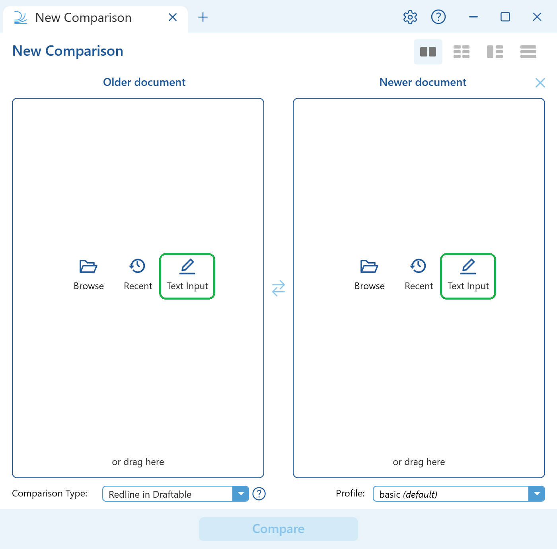
Task: Remove the Newer document panel
Action: [540, 83]
